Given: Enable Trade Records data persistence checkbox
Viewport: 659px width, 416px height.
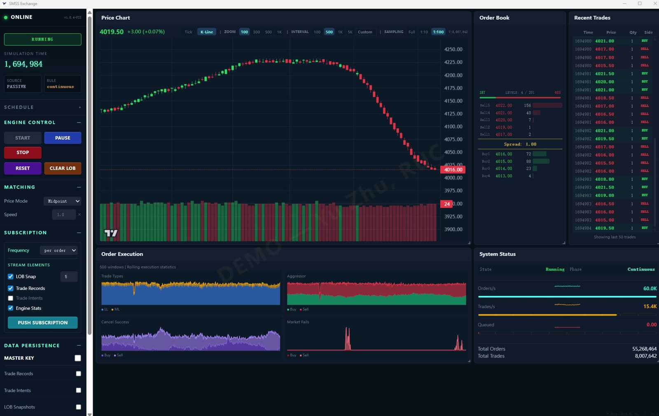Looking at the screenshot, I should [x=78, y=374].
